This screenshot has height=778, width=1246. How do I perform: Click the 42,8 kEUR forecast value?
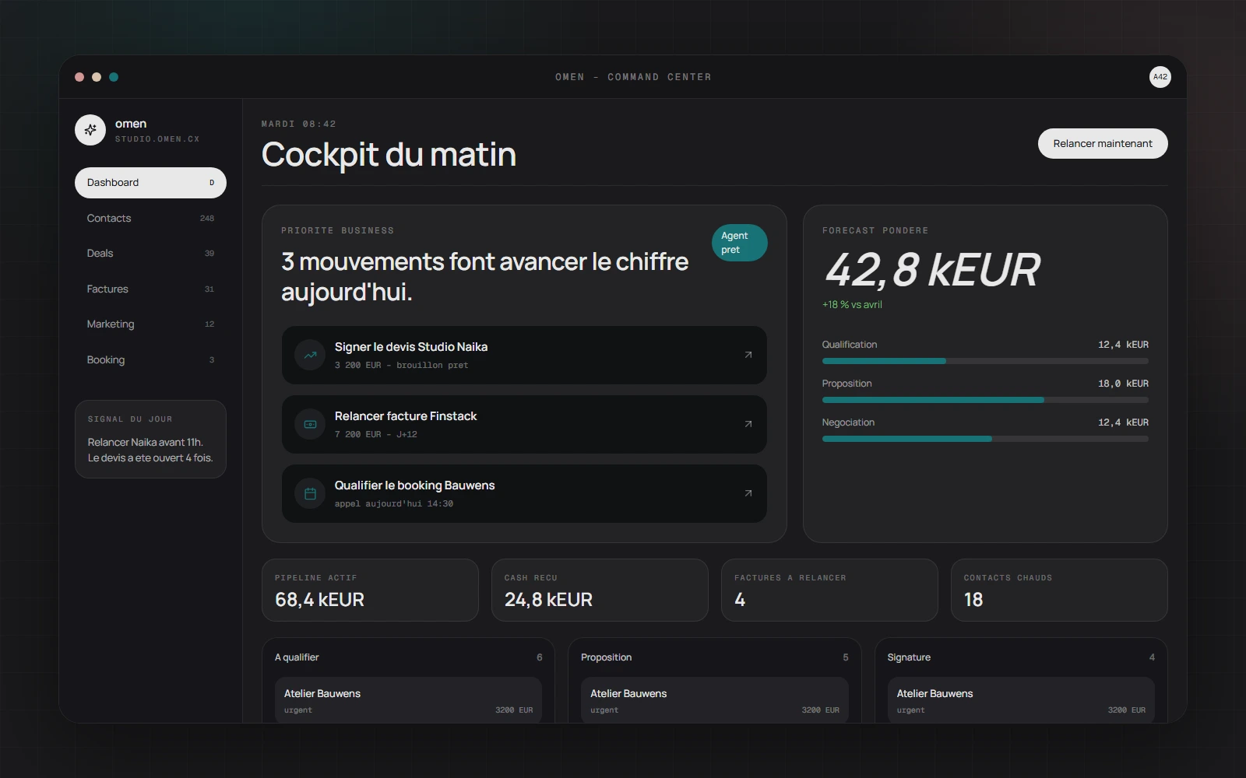(932, 270)
